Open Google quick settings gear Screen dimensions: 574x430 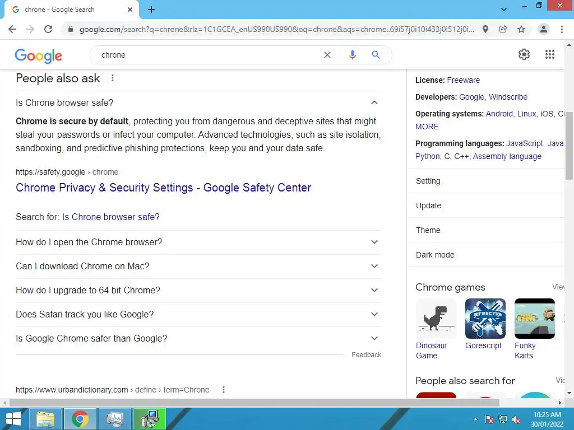tap(524, 54)
